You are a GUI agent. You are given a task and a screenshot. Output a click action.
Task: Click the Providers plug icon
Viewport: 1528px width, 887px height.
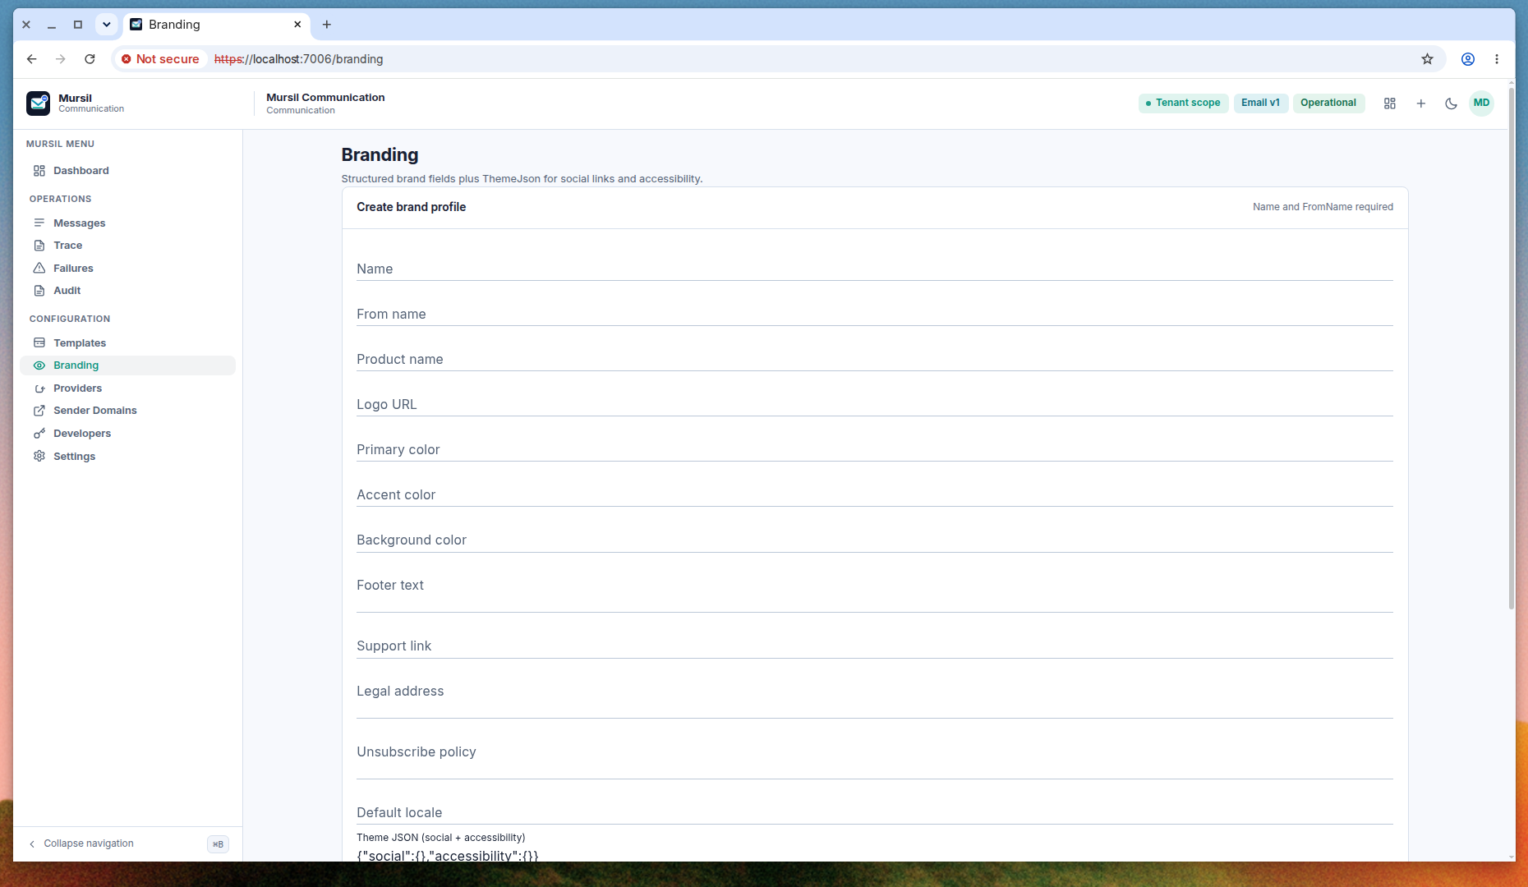point(39,388)
